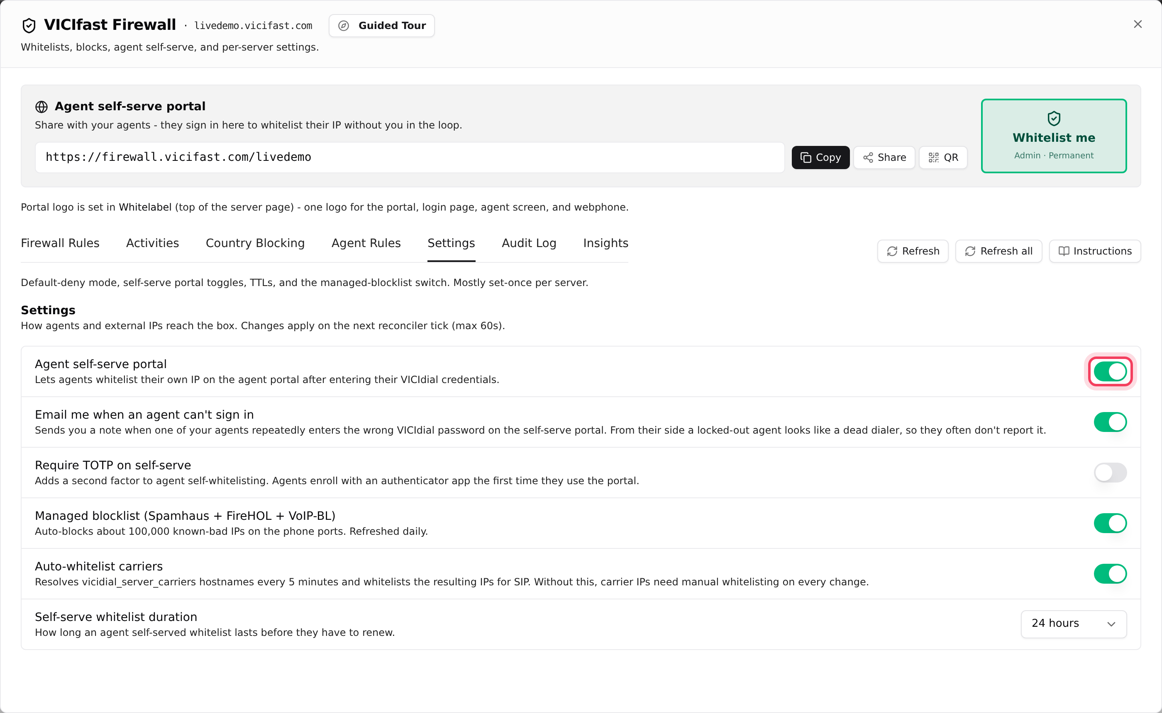Click the VICIfast Firewall shield logo icon
This screenshot has height=713, width=1162.
[x=29, y=25]
